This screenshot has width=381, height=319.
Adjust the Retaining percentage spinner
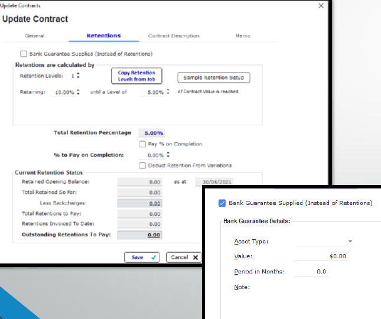[x=78, y=92]
